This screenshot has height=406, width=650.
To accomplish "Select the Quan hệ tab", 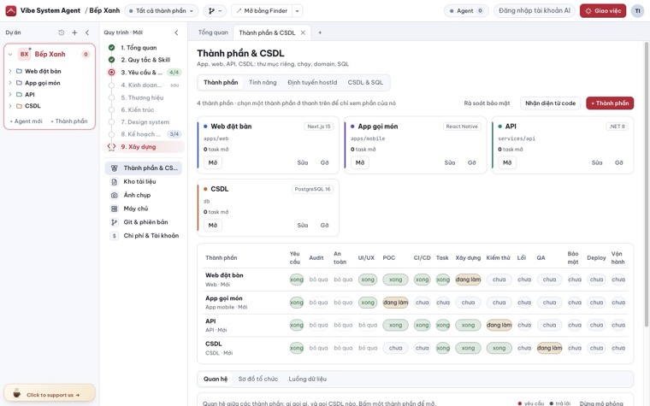I will coord(216,379).
